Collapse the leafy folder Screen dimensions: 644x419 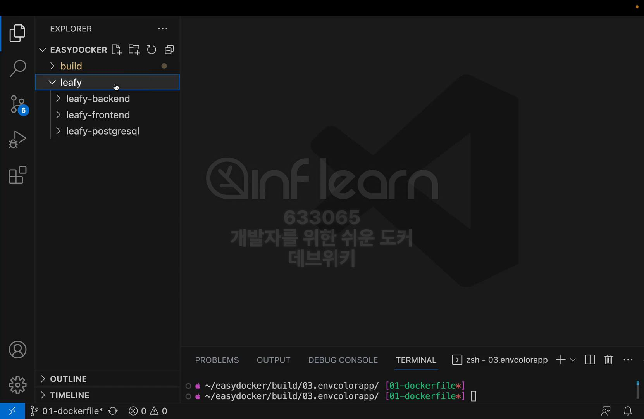(107, 82)
